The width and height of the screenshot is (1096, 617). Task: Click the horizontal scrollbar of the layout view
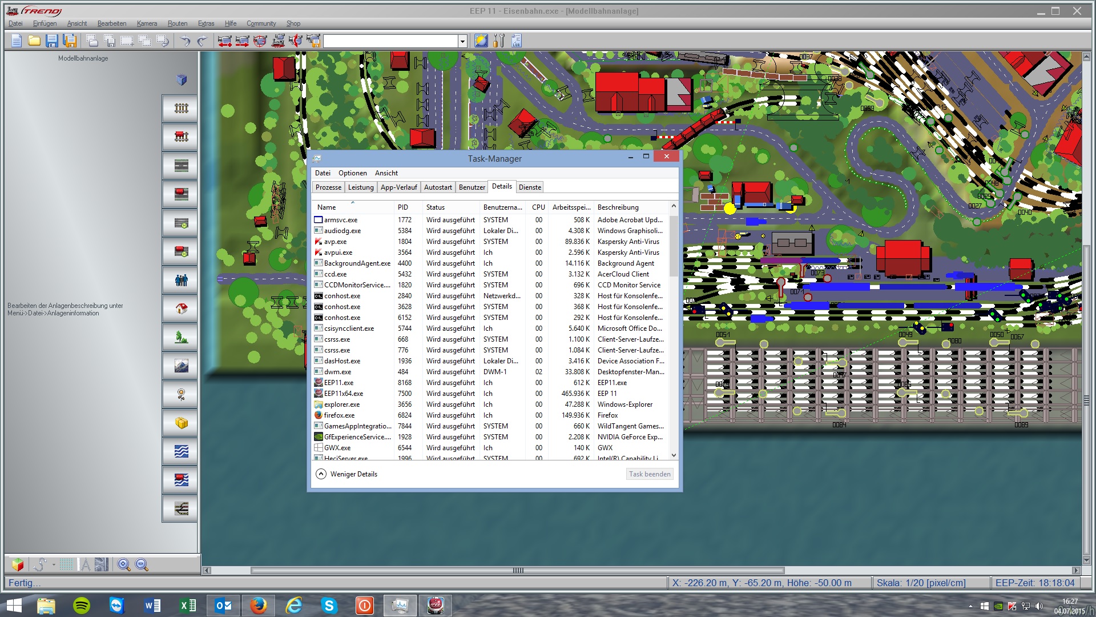(517, 570)
